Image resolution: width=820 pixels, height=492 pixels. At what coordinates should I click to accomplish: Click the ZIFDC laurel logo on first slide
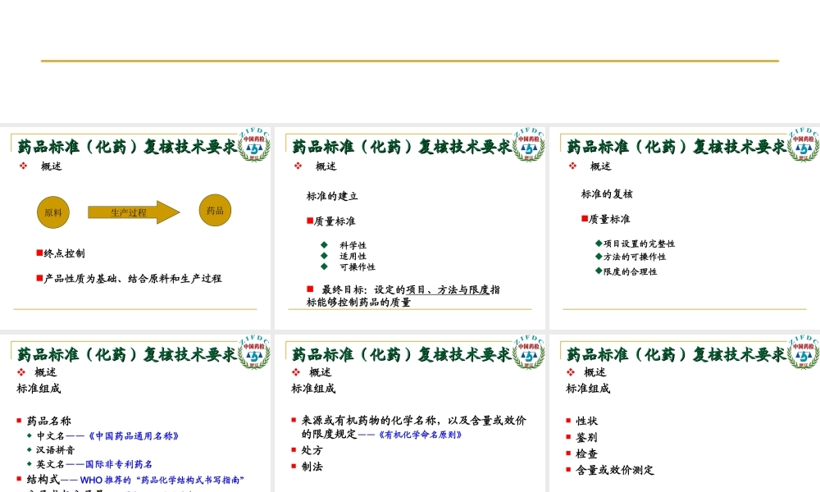click(253, 145)
